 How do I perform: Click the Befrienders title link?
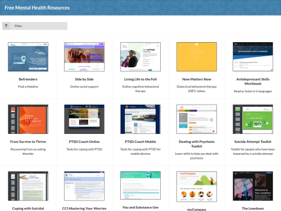click(x=28, y=79)
